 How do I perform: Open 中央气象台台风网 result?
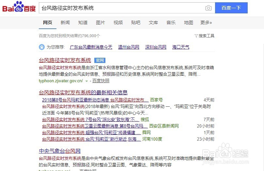tap(60, 151)
